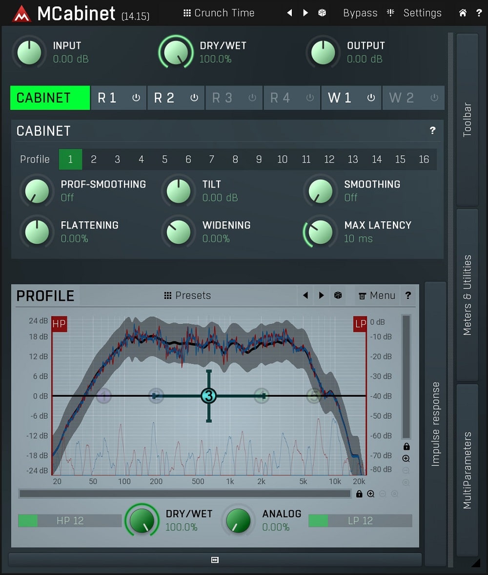Select previous preset arrow in top bar

point(289,13)
